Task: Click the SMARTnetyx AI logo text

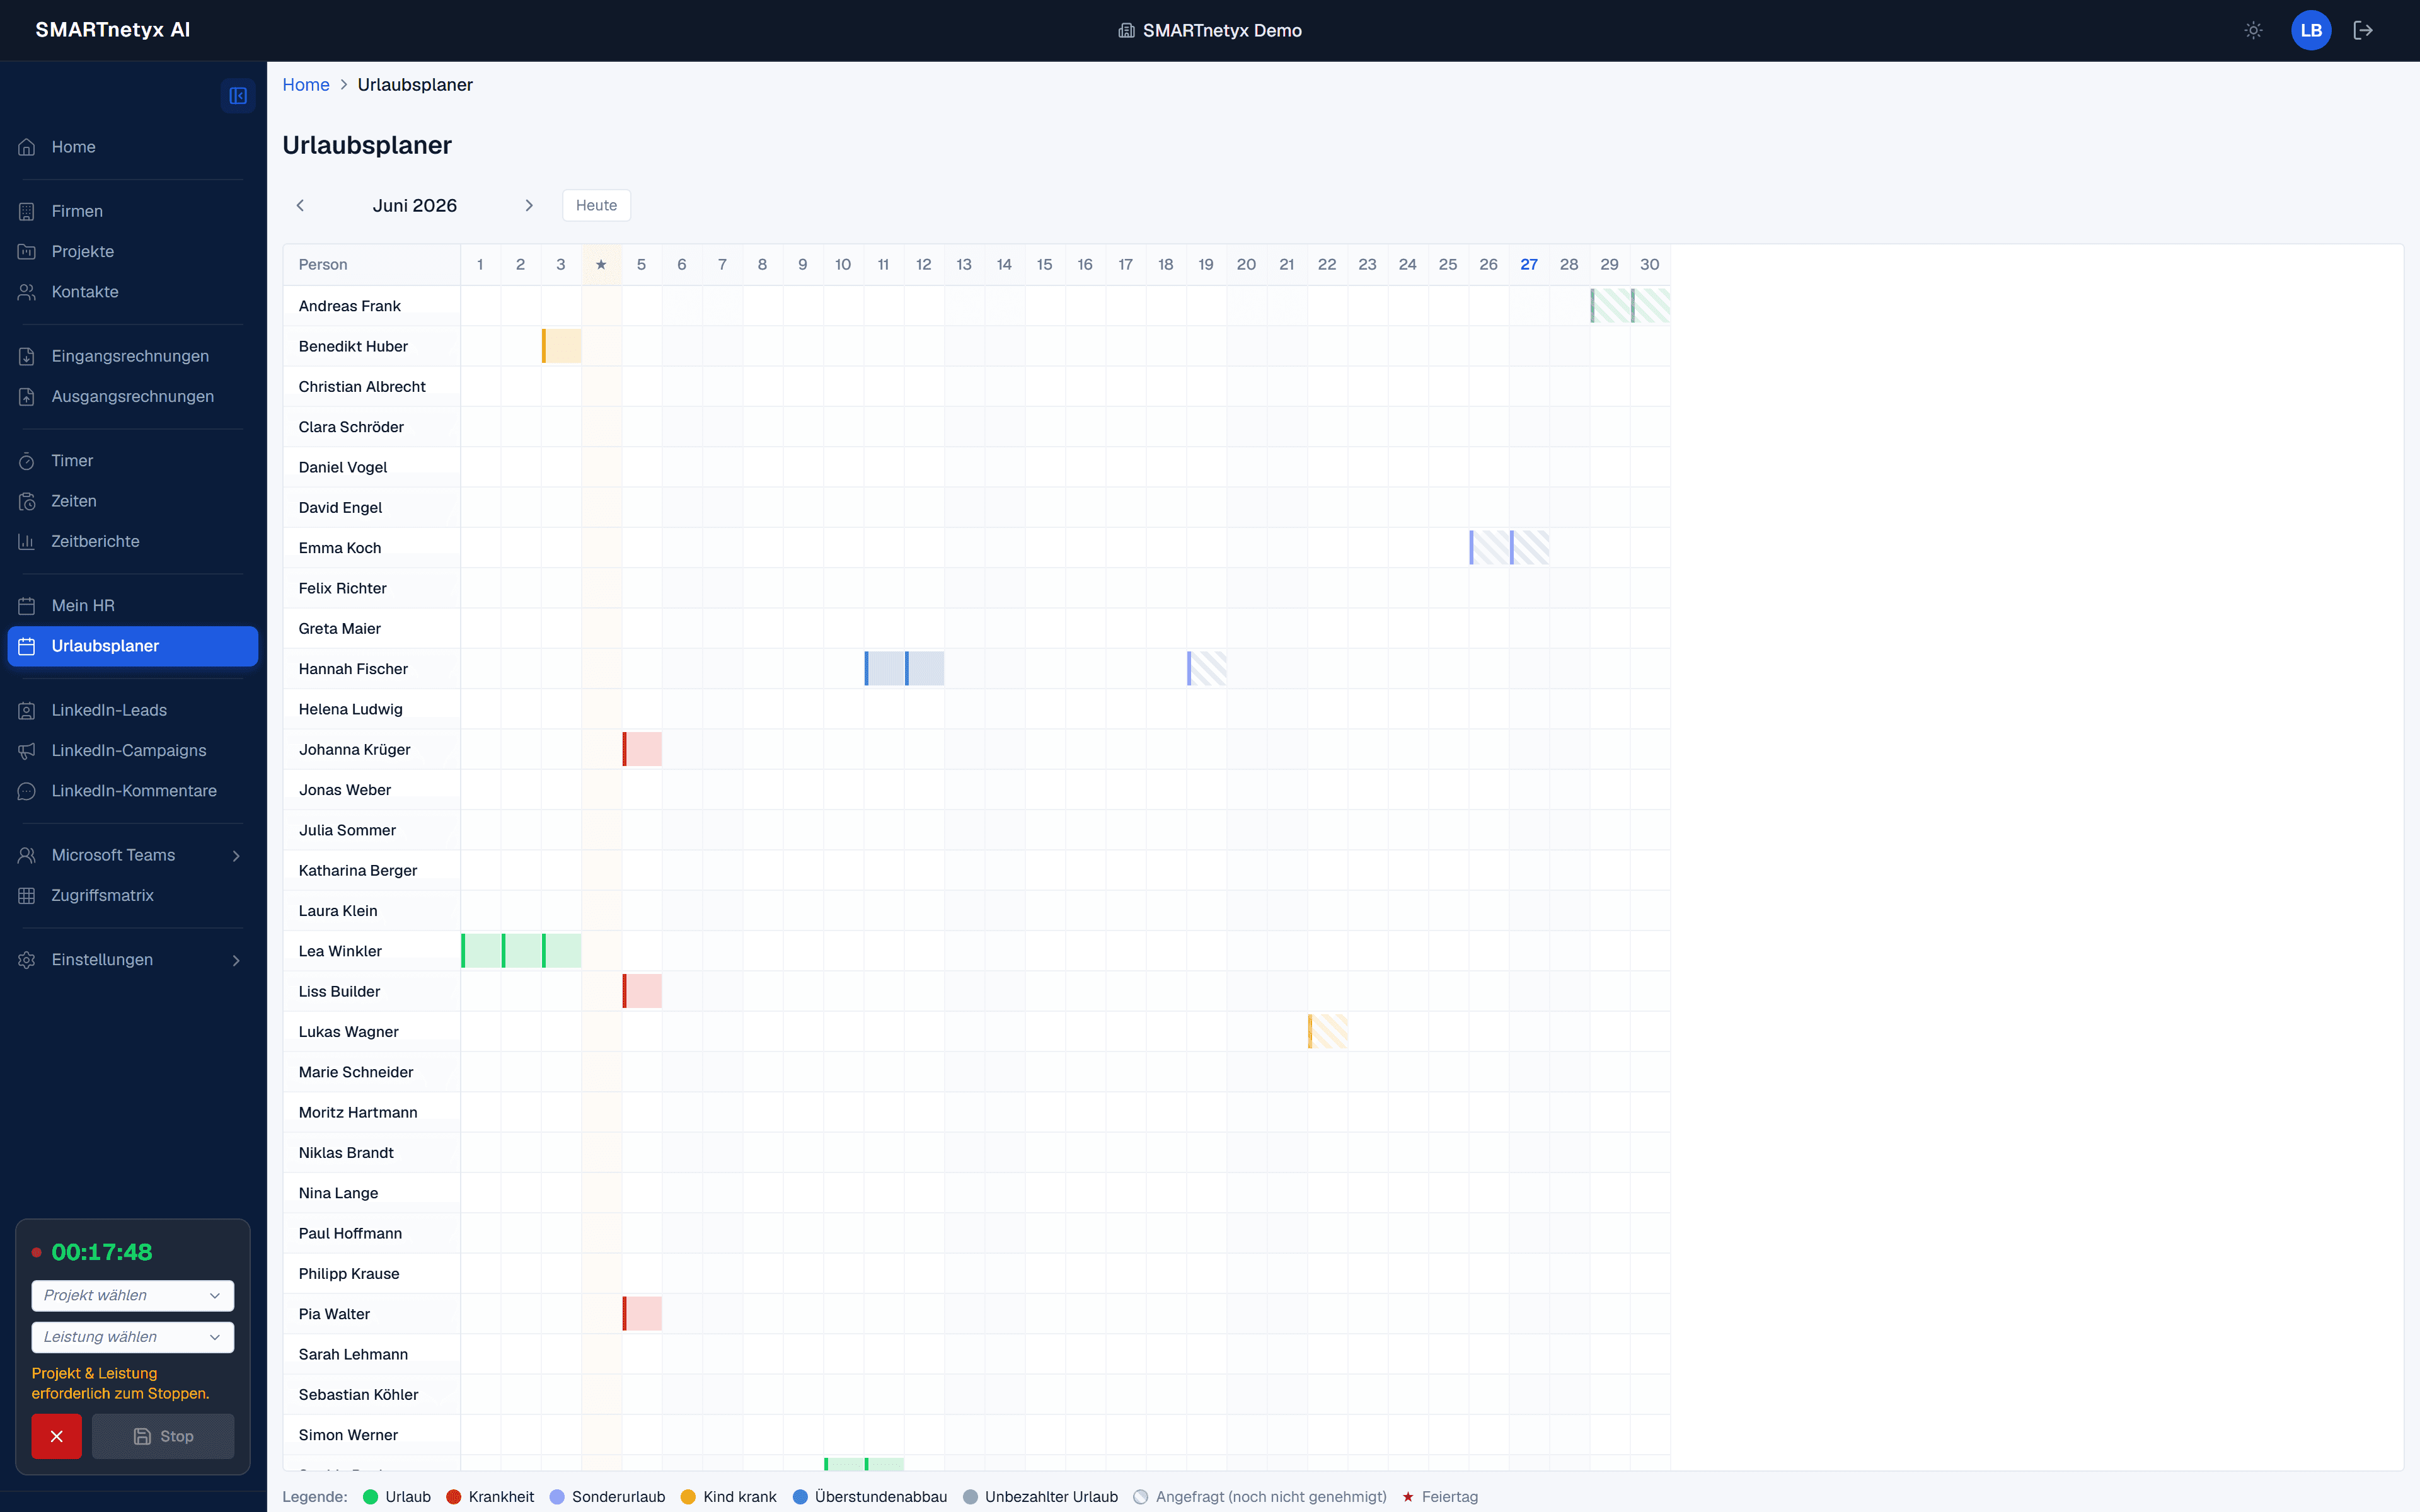Action: pos(113,30)
